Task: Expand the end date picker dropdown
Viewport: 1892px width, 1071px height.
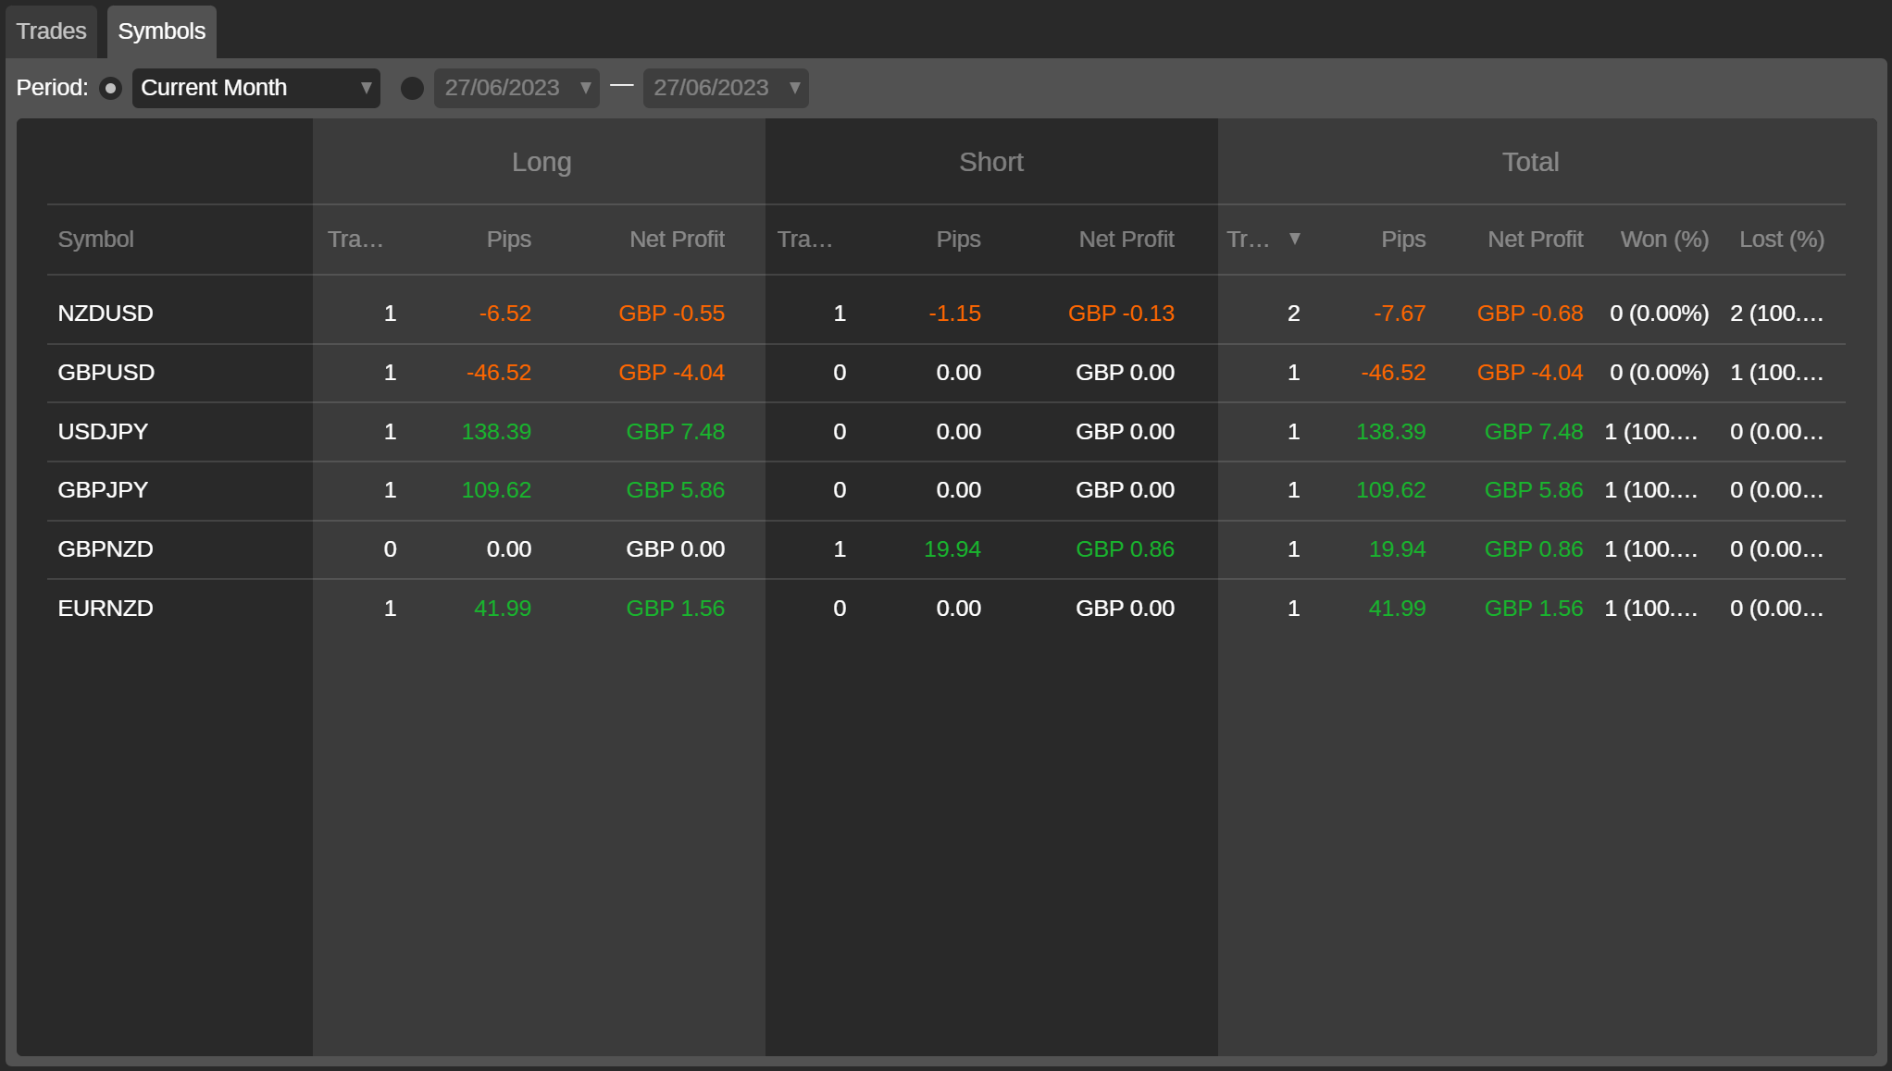Action: click(794, 89)
